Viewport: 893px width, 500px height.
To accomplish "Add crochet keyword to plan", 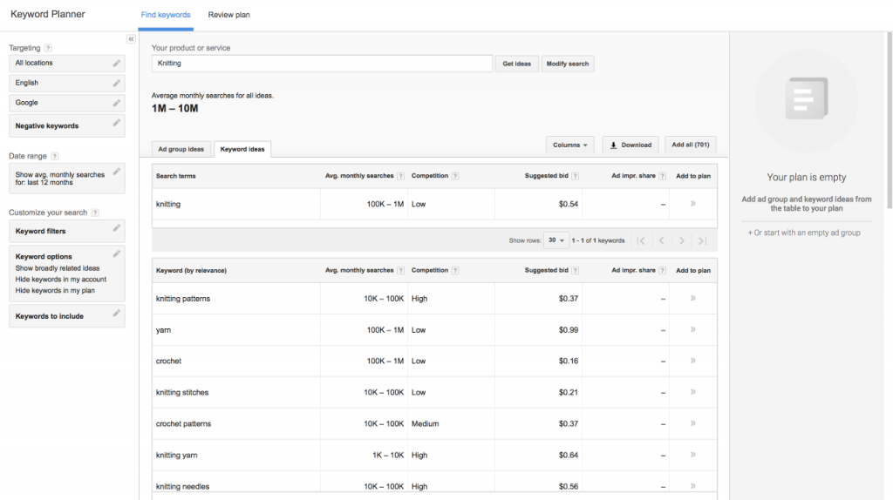I will pyautogui.click(x=693, y=361).
